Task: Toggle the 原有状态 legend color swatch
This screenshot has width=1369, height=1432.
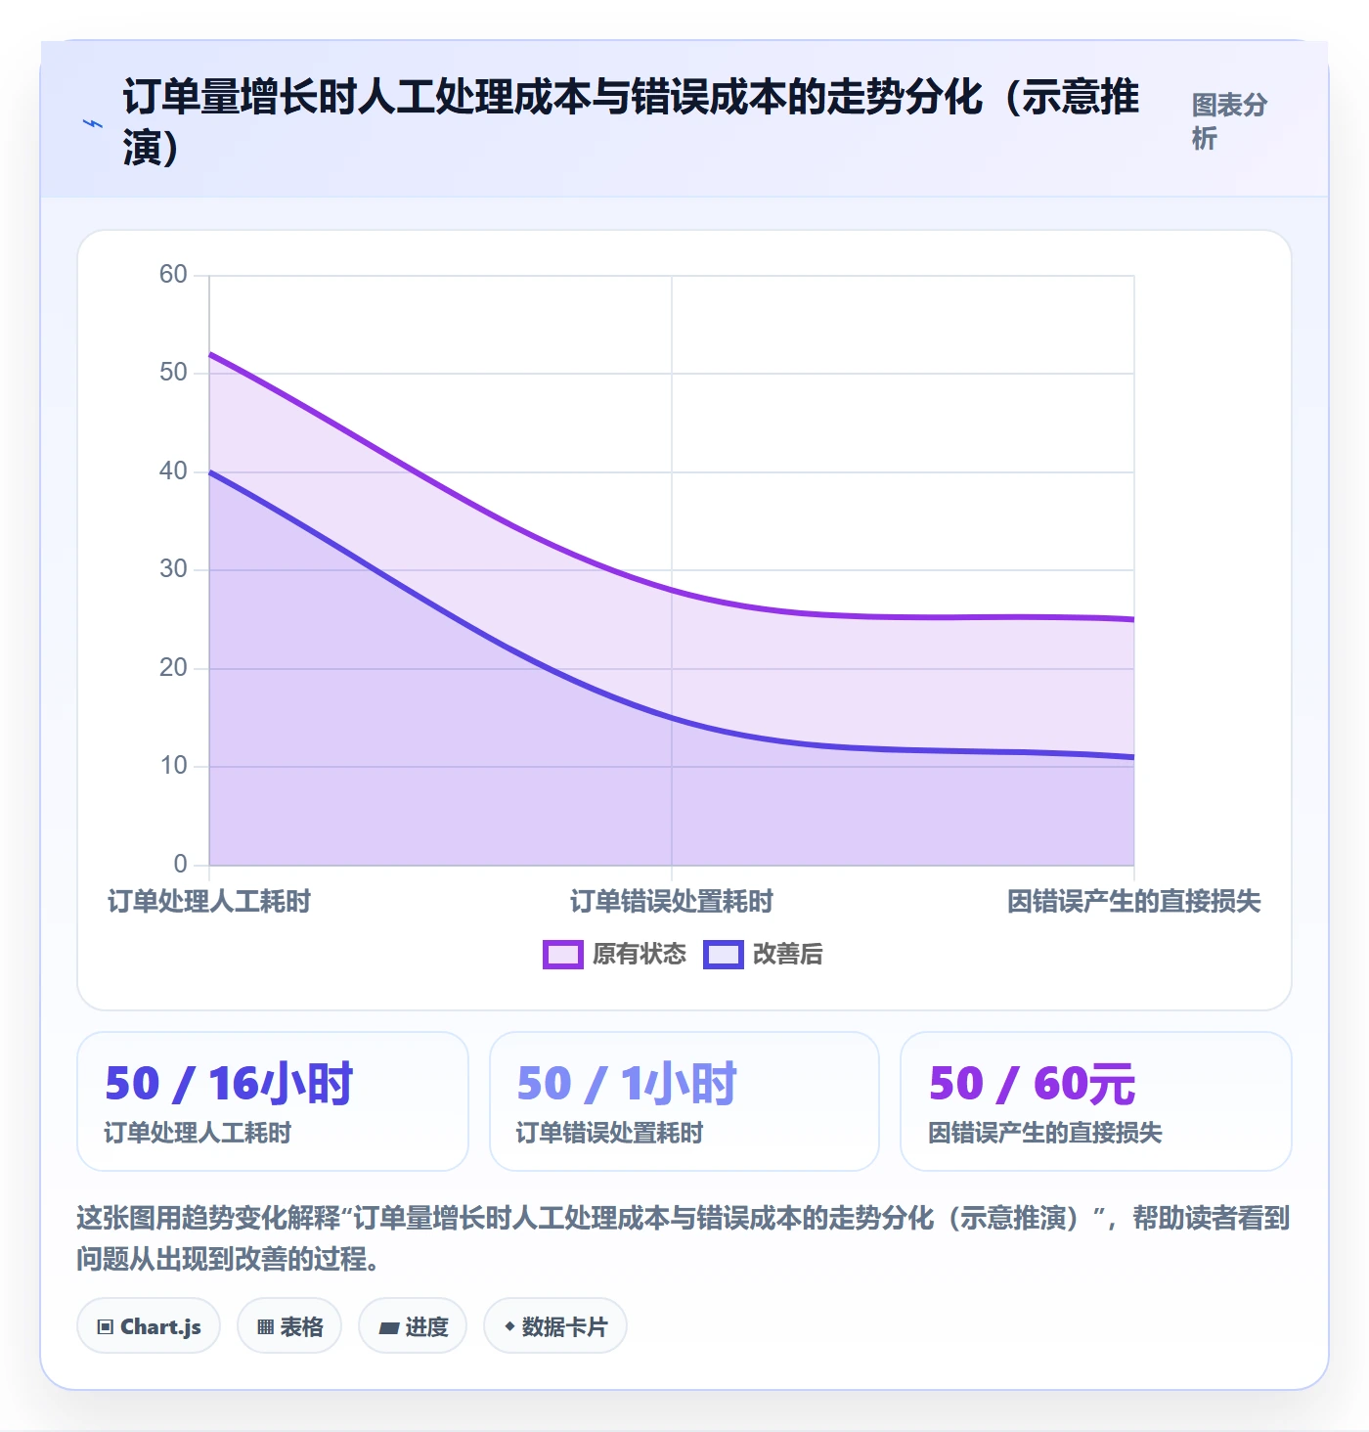Action: point(563,955)
